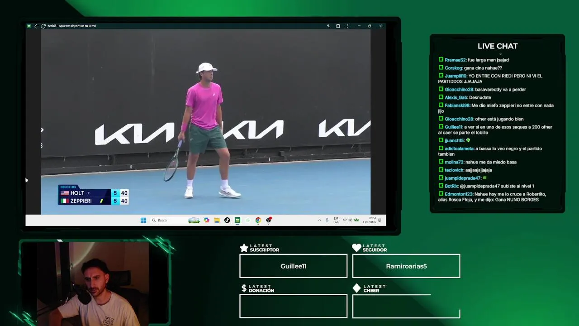Click the LIVE CHAT heading
Screen dimensions: 579x326
tap(498, 46)
